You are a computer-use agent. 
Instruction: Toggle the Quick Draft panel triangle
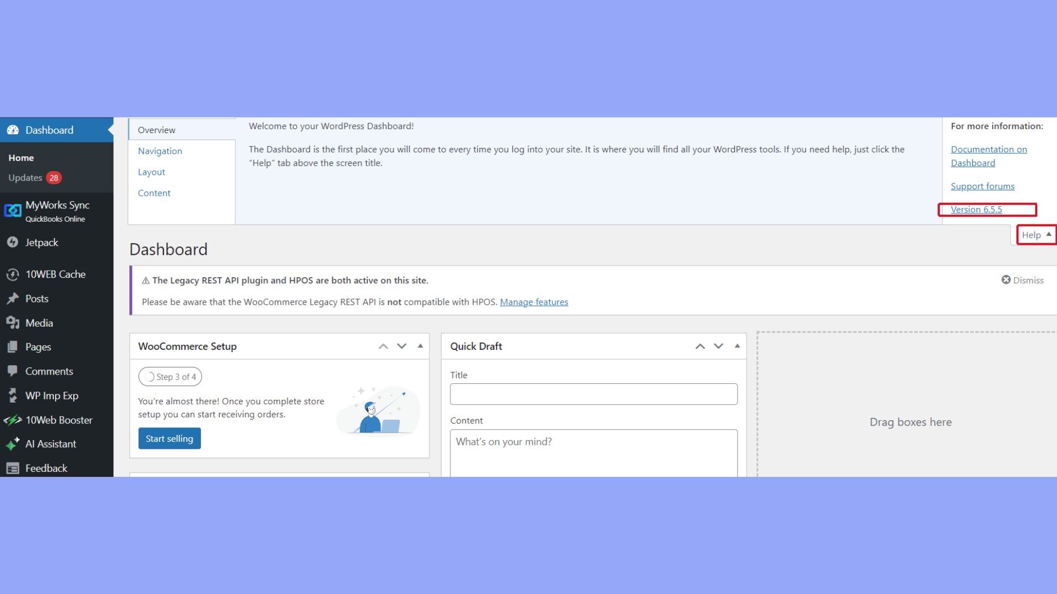click(x=737, y=346)
